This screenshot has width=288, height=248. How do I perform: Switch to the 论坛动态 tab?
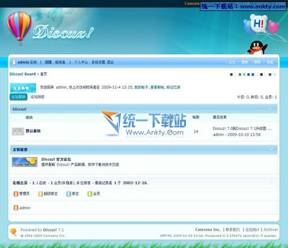[37, 97]
